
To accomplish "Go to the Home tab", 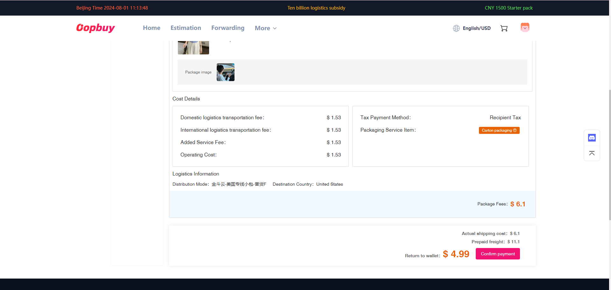I will click(151, 28).
